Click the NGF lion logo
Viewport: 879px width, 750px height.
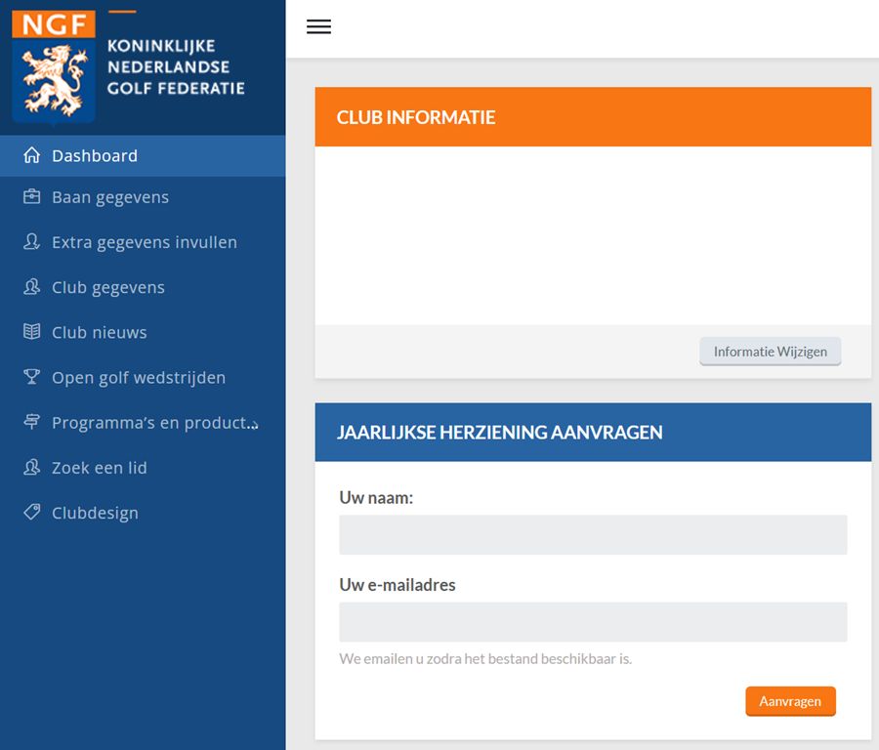click(x=54, y=66)
